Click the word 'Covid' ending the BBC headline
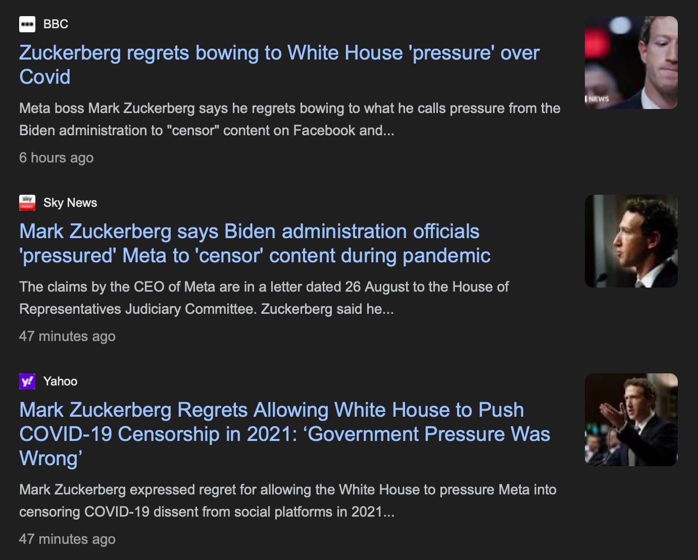 [44, 77]
